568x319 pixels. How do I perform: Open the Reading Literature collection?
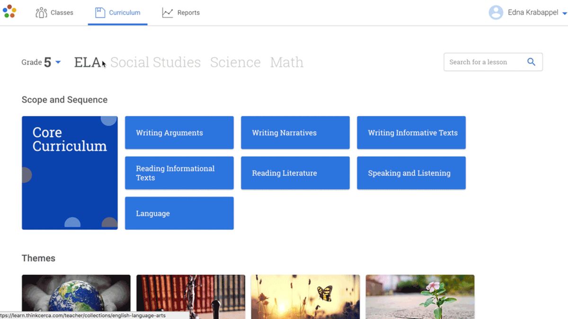tap(295, 173)
